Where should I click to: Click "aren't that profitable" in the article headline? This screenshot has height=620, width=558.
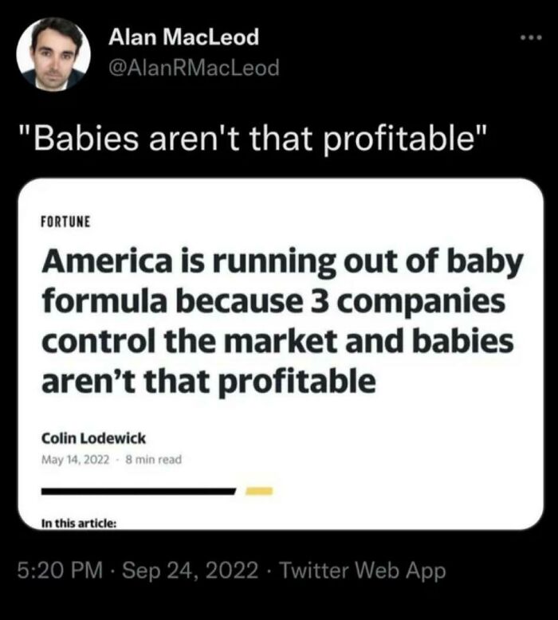coord(208,382)
